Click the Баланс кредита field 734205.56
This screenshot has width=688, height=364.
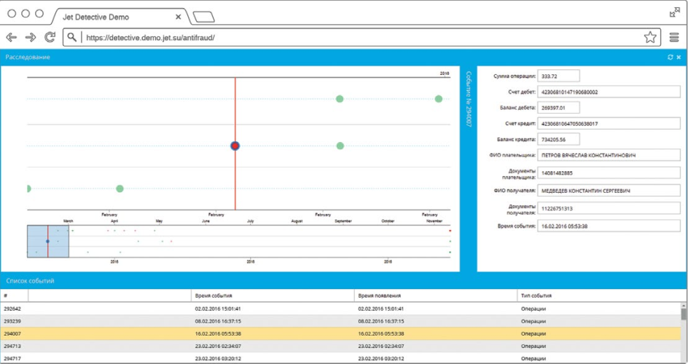click(x=558, y=139)
